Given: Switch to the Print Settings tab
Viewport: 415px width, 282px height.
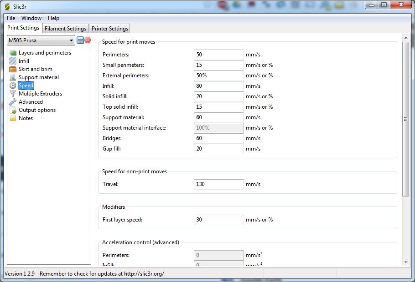Looking at the screenshot, I should tap(23, 28).
